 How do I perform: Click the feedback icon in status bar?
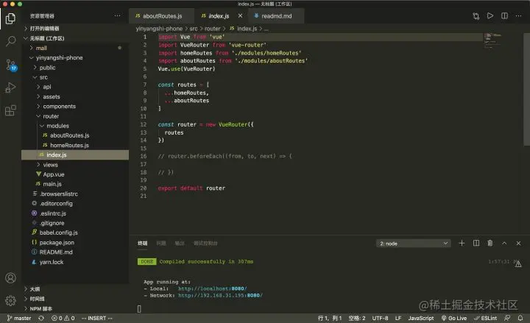[x=507, y=319]
